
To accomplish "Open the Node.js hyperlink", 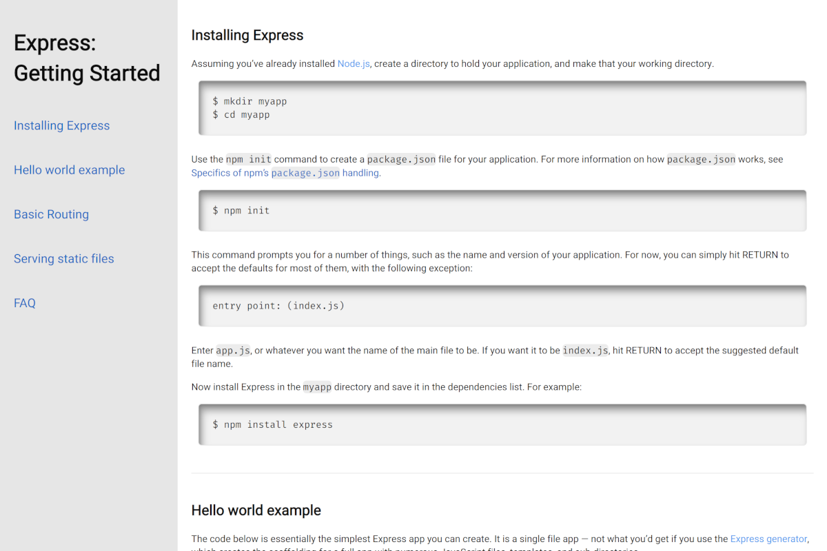I will tap(354, 63).
